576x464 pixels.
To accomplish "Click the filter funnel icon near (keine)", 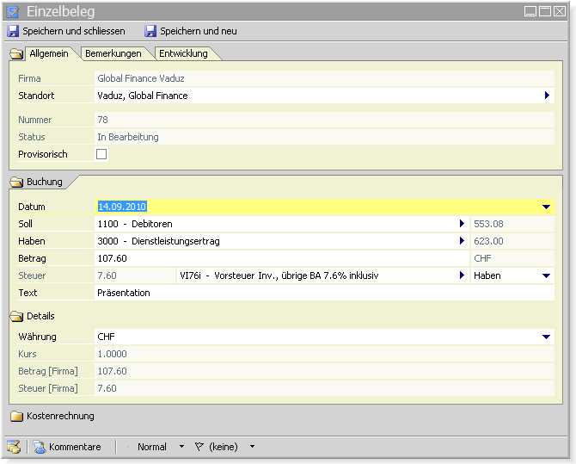I will click(199, 447).
